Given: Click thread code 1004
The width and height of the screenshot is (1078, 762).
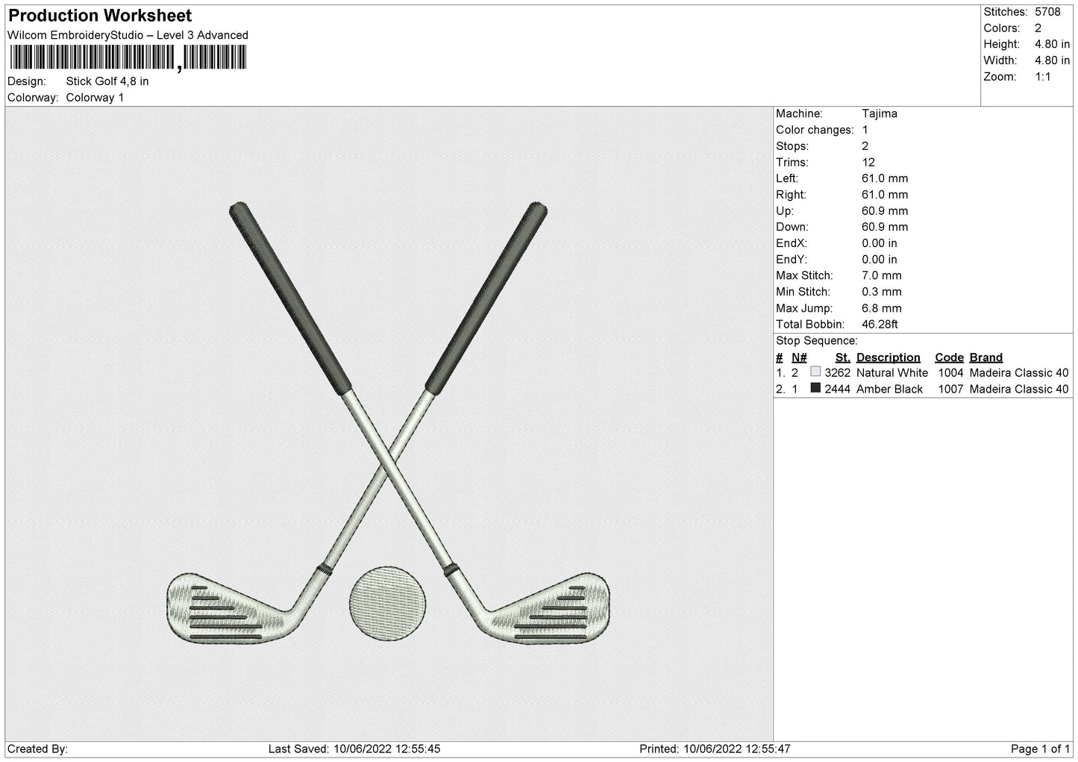Looking at the screenshot, I should click(951, 373).
